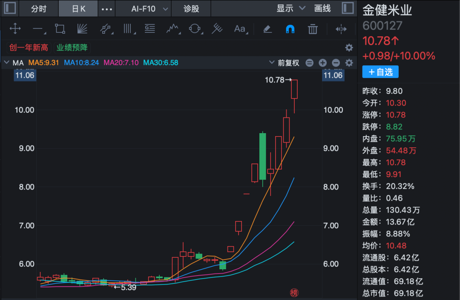Click the 内盘 75.95万 value
Screen dimensions: 460x300
(400, 139)
